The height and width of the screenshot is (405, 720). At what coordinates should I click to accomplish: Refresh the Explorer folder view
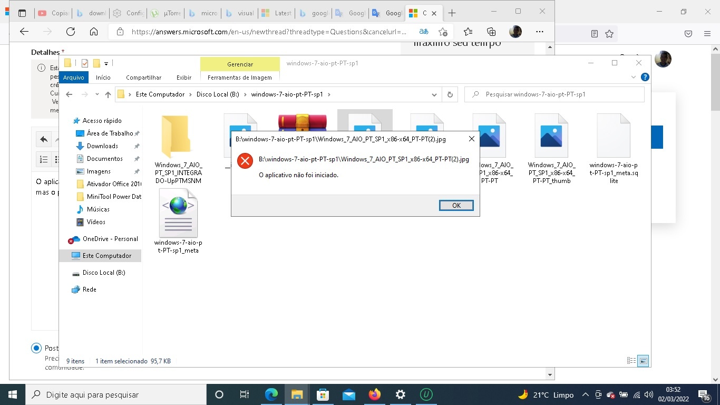[450, 94]
